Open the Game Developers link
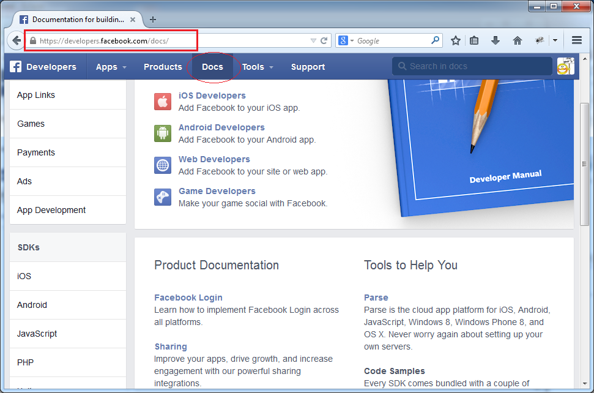This screenshot has width=594, height=393. click(217, 191)
